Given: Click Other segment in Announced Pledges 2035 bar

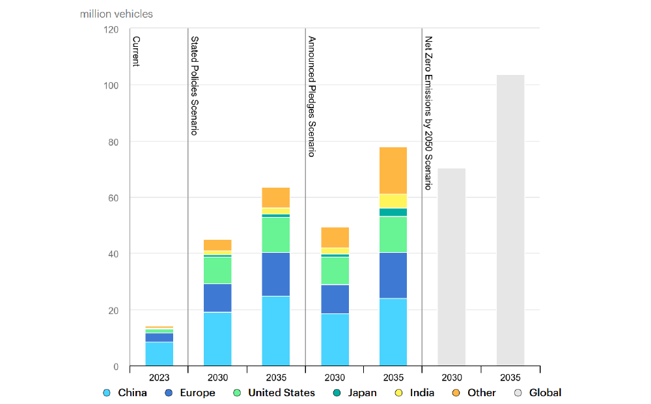Looking at the screenshot, I should [393, 171].
